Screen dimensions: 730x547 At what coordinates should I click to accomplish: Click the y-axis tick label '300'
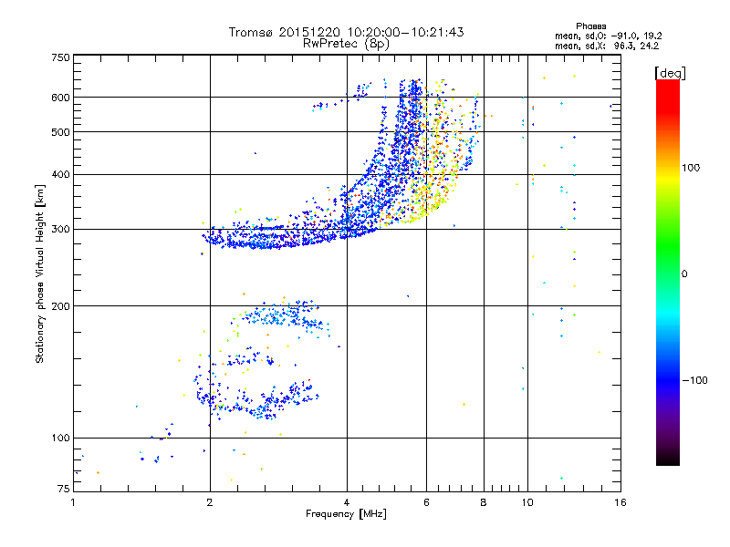click(60, 230)
